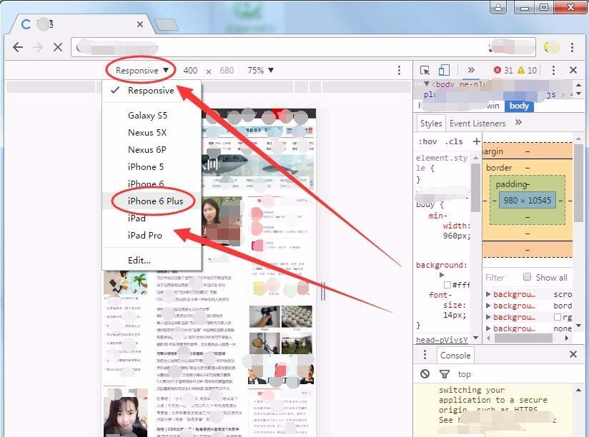Click the rgb color swatch in computed list
The height and width of the screenshot is (437, 589).
(558, 317)
